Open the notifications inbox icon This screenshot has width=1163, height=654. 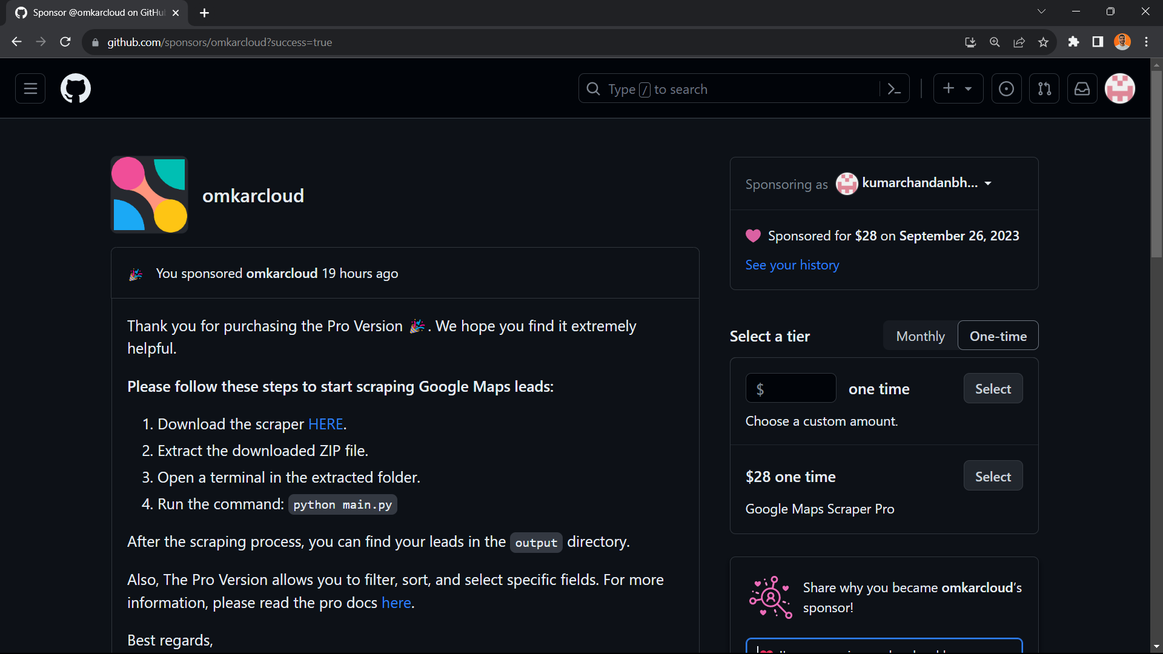1082,89
